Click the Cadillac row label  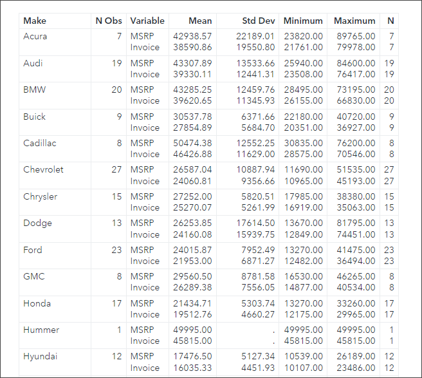tap(40, 144)
